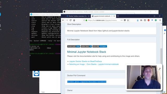Open a new Firefox tab
Image resolution: width=167 pixels, height=94 pixels.
(118, 16)
